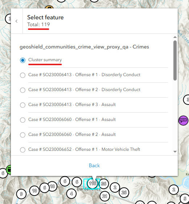Click the Back link
The image size is (189, 204).
point(94,165)
